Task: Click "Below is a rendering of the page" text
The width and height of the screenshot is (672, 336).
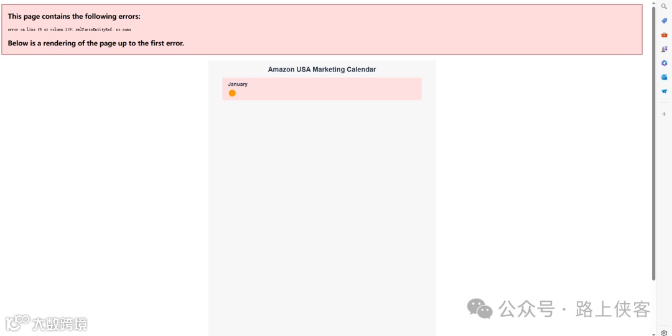Action: [x=96, y=43]
